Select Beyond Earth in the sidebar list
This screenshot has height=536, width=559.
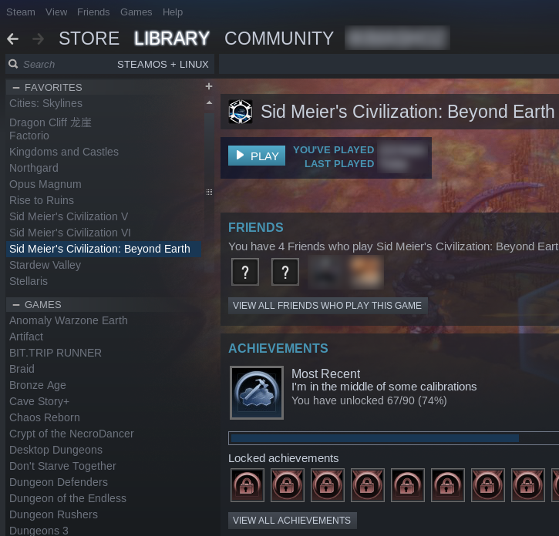pos(104,249)
